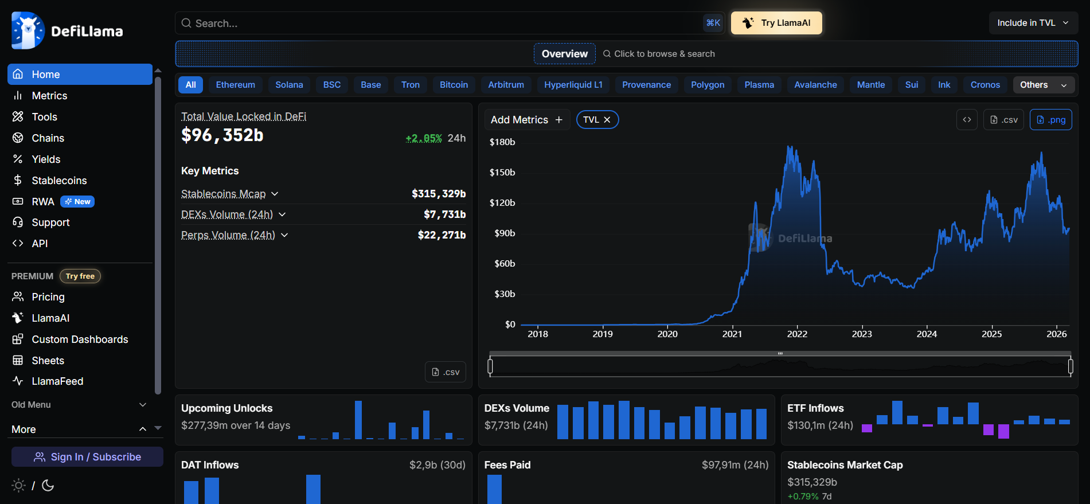The width and height of the screenshot is (1090, 504).
Task: Select the BSC chain tab
Action: tap(332, 85)
